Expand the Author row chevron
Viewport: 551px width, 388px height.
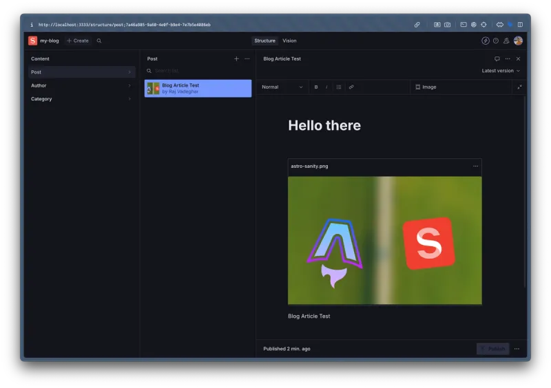(129, 85)
